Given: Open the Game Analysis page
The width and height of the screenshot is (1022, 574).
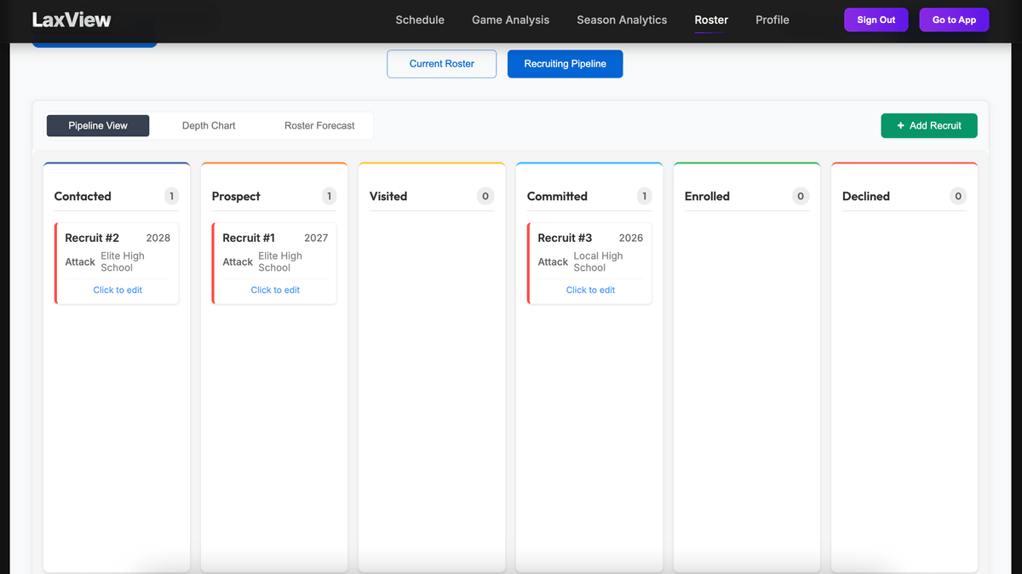Looking at the screenshot, I should tap(510, 20).
